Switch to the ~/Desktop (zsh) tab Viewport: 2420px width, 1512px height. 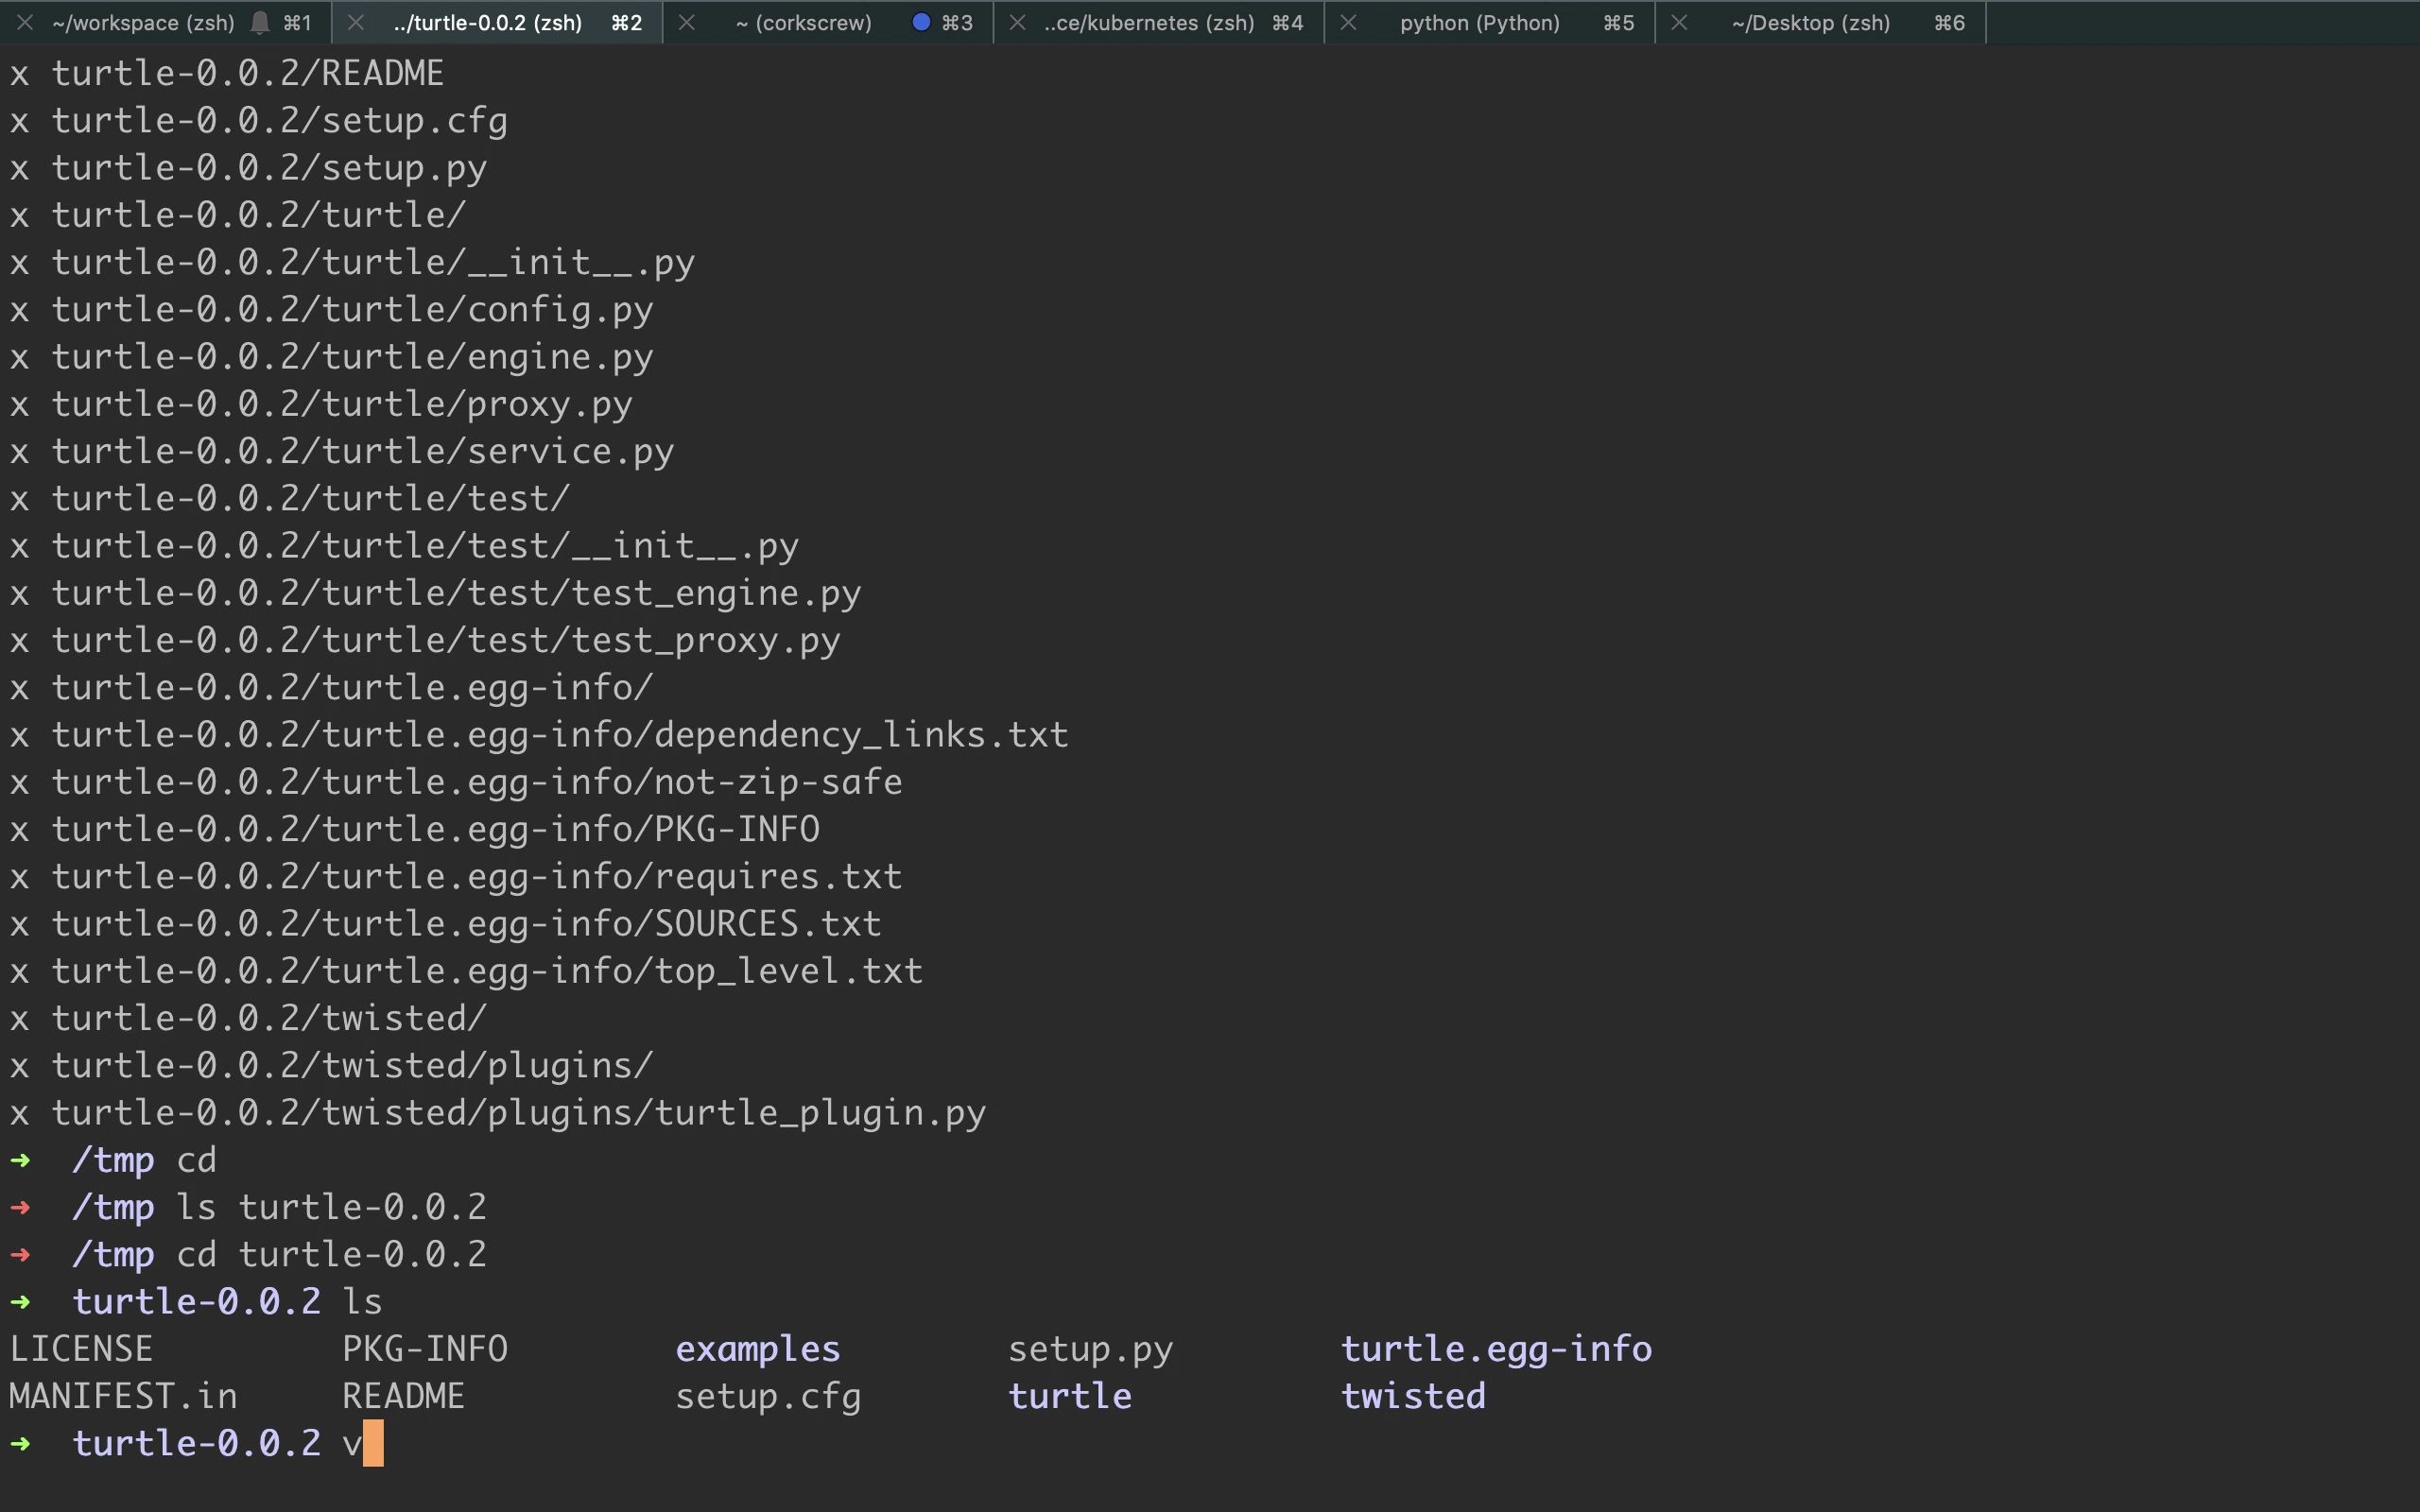point(1810,22)
